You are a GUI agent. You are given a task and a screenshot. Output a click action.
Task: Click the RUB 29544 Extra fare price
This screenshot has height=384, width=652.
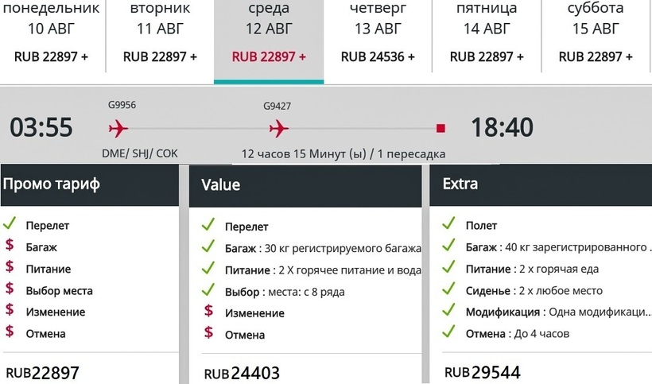[x=481, y=372]
